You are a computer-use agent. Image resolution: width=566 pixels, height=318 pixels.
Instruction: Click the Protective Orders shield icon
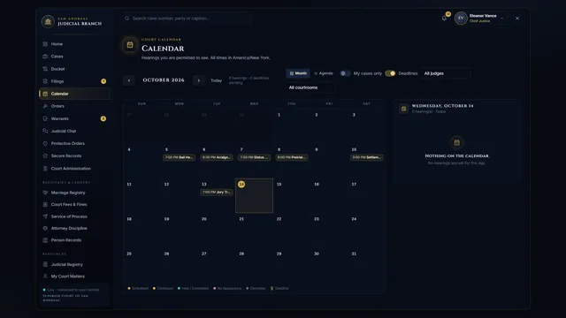[45, 143]
